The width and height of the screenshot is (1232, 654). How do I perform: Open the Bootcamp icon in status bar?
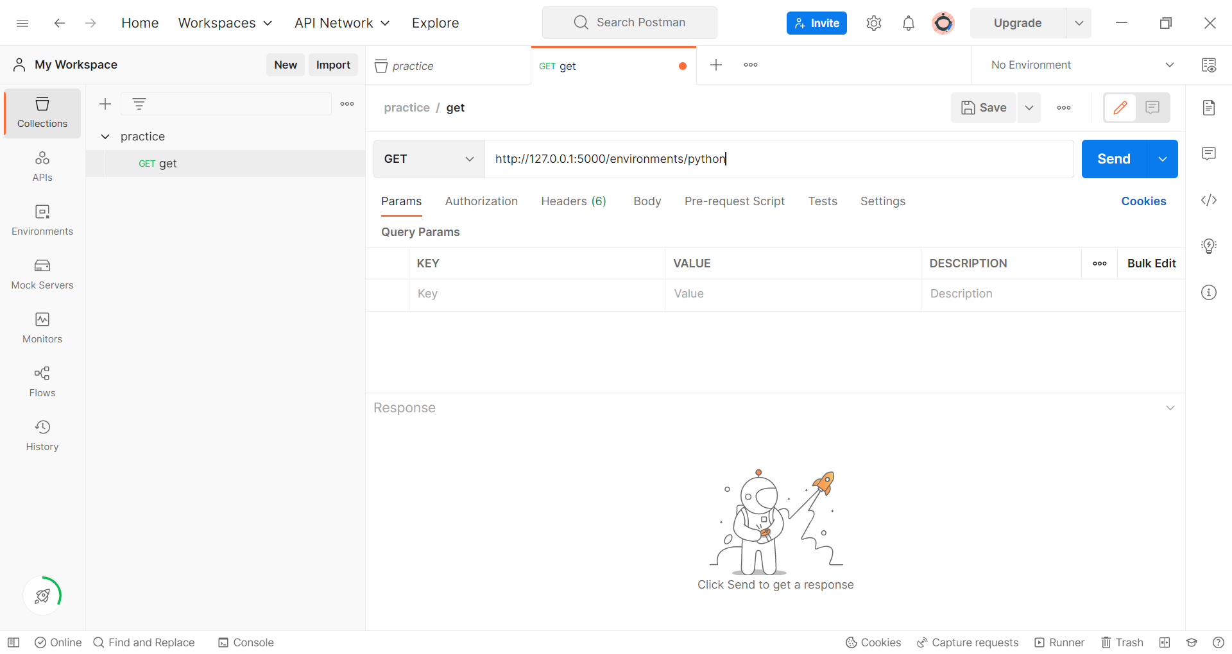(1192, 642)
